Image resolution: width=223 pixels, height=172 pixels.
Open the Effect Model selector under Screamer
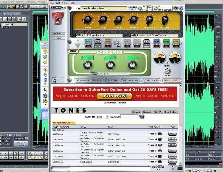[110, 74]
